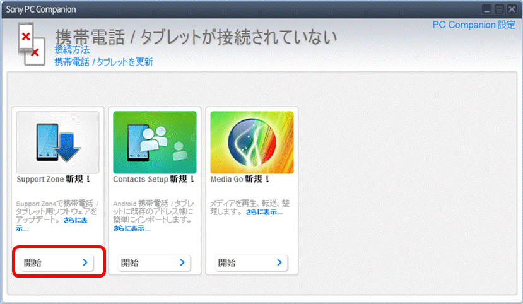Image resolution: width=523 pixels, height=304 pixels.
Task: Click the Sony PC Companion title text
Action: coord(41,9)
